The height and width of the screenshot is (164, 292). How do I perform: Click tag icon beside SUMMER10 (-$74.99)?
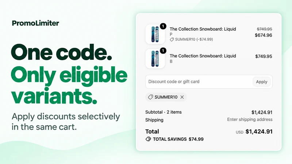tap(172, 39)
